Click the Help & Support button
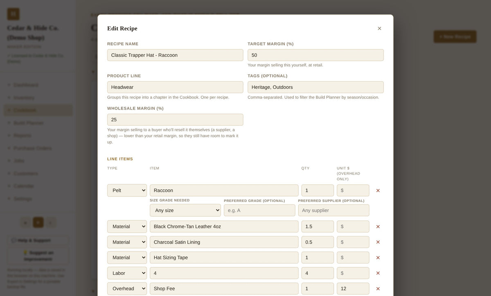 (38, 240)
